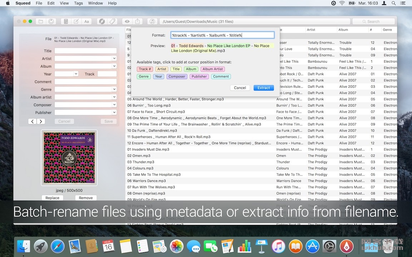Expand the Genre field dropdown

[114, 89]
